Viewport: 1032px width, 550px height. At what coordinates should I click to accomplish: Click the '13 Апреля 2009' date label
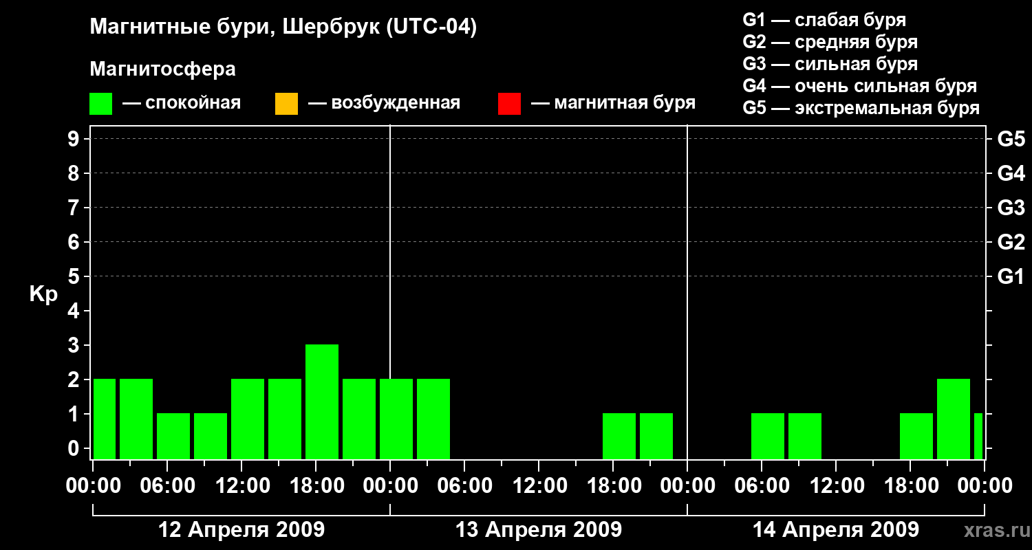coord(539,529)
